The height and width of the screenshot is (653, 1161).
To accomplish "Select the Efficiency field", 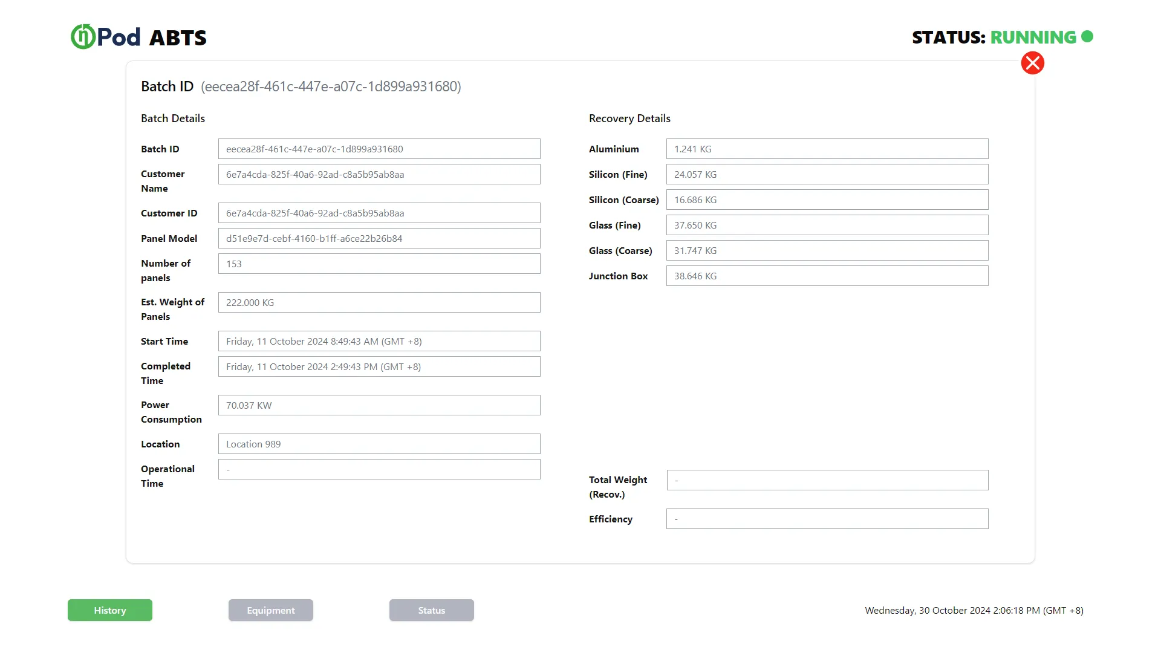I will pyautogui.click(x=827, y=519).
